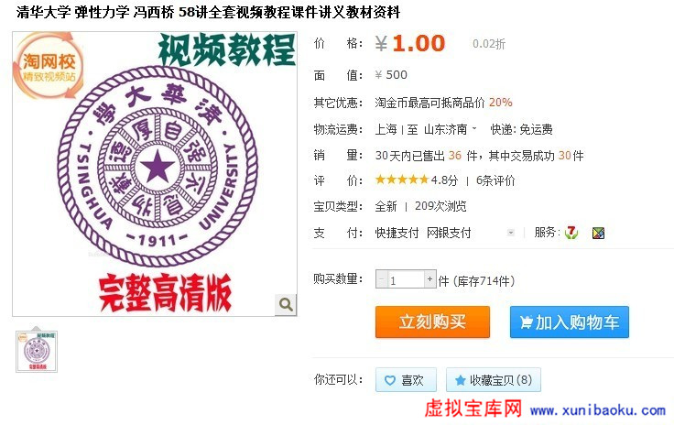674x425 pixels.
Task: Click the magnifier zoom icon on the product image
Action: [x=286, y=305]
